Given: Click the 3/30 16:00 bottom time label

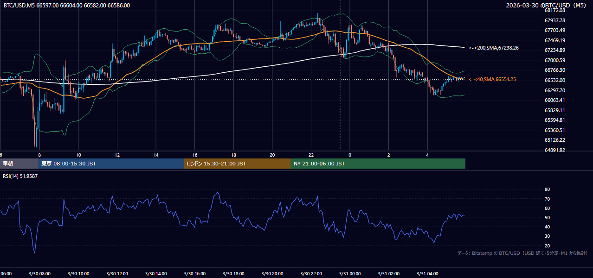Looking at the screenshot, I should [194, 274].
